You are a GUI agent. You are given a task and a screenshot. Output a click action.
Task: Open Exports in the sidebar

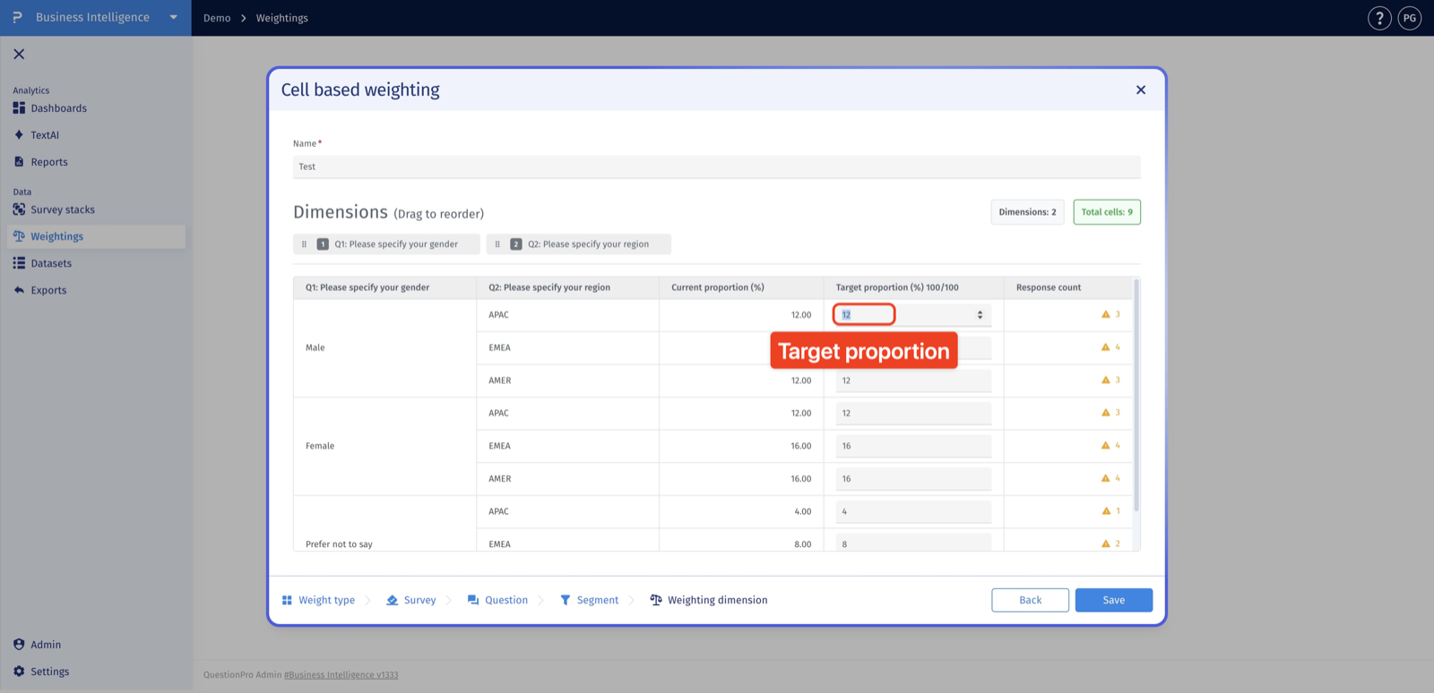48,290
